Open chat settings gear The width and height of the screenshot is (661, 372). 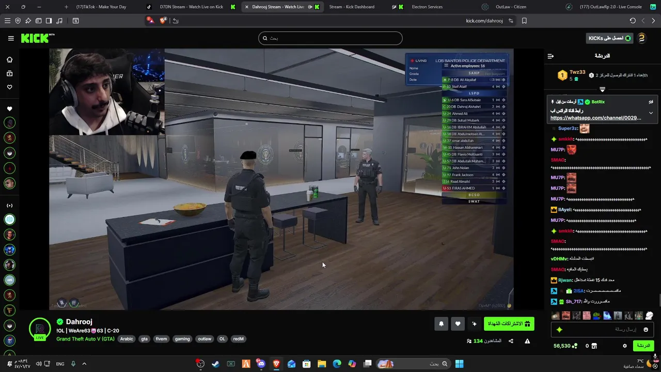pos(624,346)
